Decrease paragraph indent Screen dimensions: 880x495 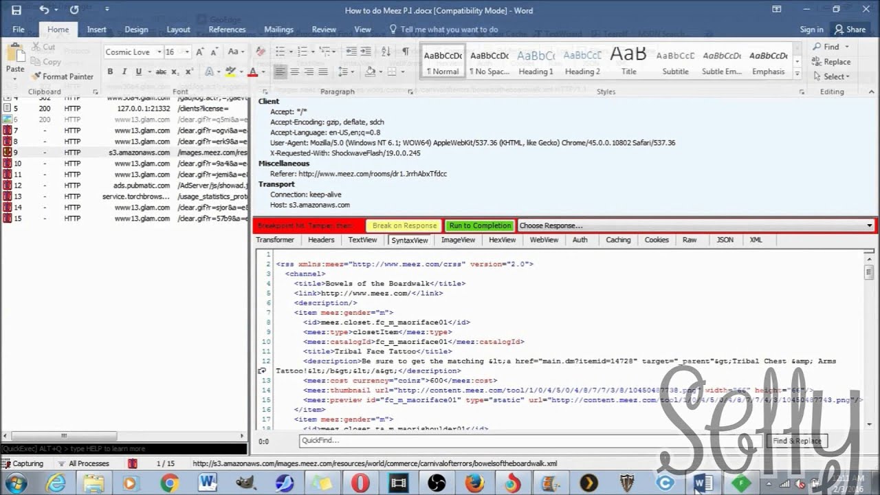[351, 52]
